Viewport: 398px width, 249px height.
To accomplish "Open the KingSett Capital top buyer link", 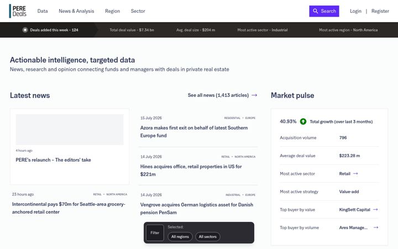I will tap(354, 210).
